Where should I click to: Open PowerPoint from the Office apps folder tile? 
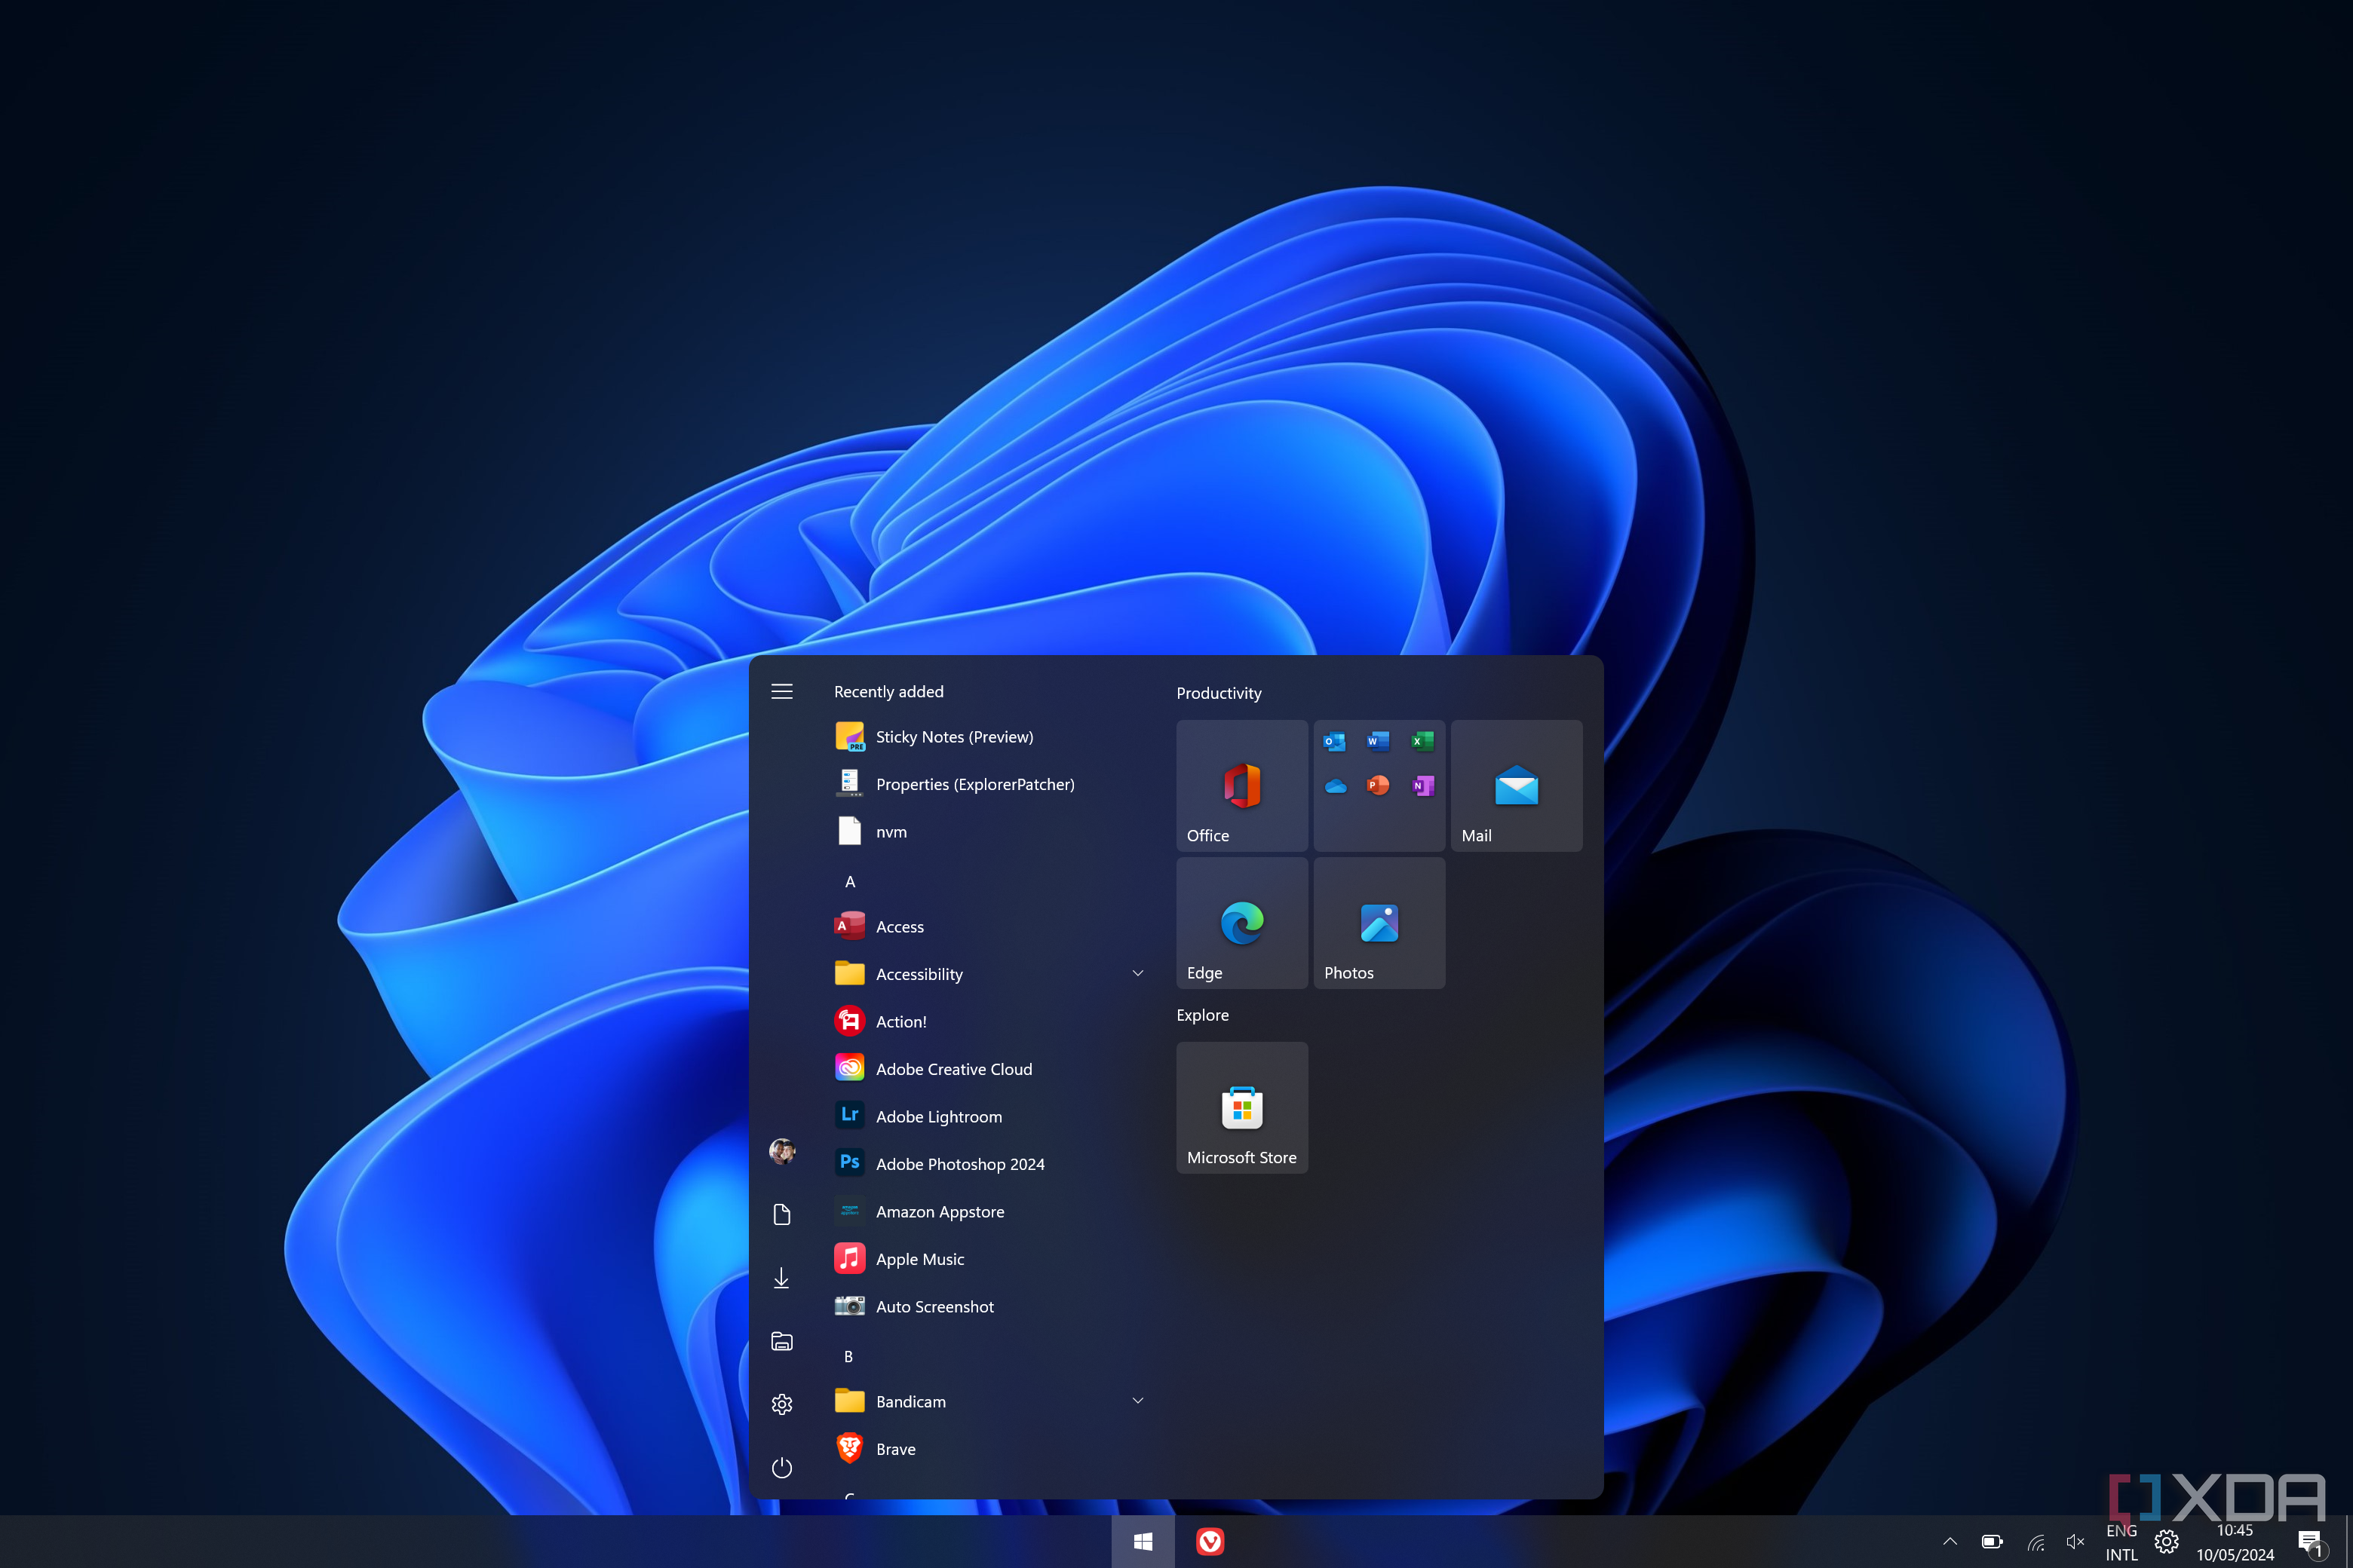coord(1379,786)
